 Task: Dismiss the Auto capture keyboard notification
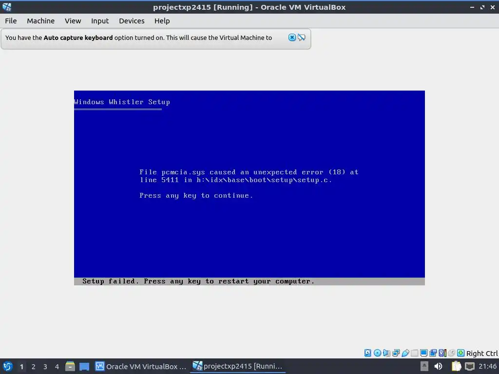click(x=292, y=37)
